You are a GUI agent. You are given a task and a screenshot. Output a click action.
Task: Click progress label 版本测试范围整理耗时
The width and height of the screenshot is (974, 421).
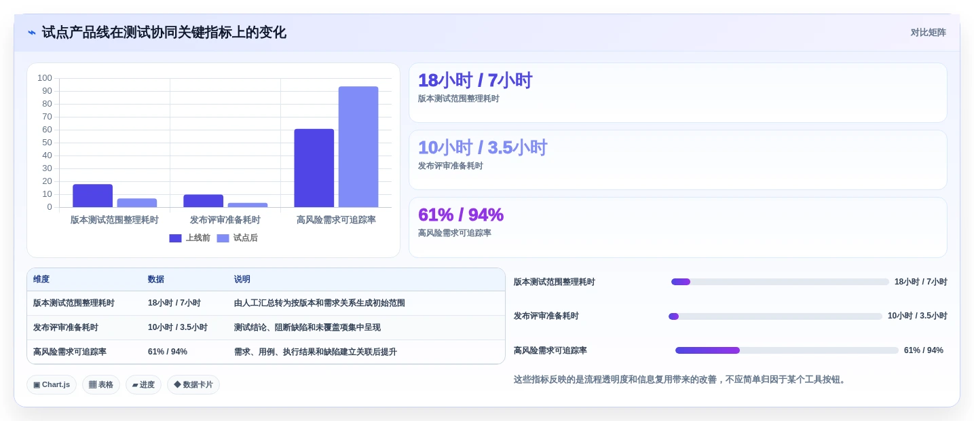coord(555,282)
